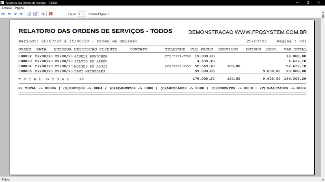This screenshot has width=325, height=182.
Task: Click phone number (99)99999-9999
Action: point(178,66)
